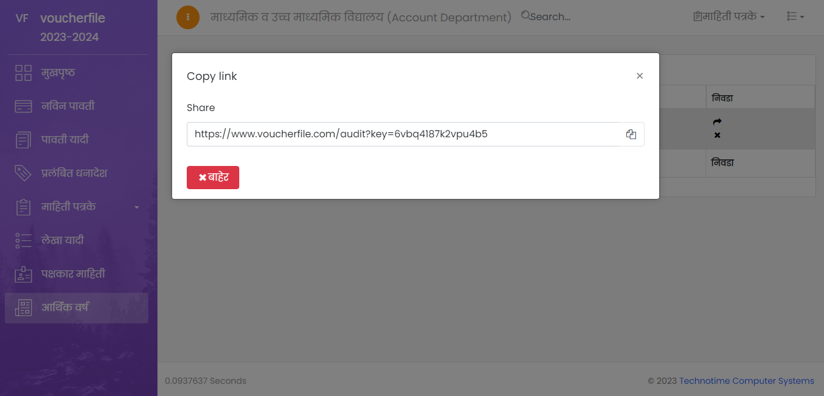Click the पावती यादी list icon
The height and width of the screenshot is (396, 824).
coord(23,140)
